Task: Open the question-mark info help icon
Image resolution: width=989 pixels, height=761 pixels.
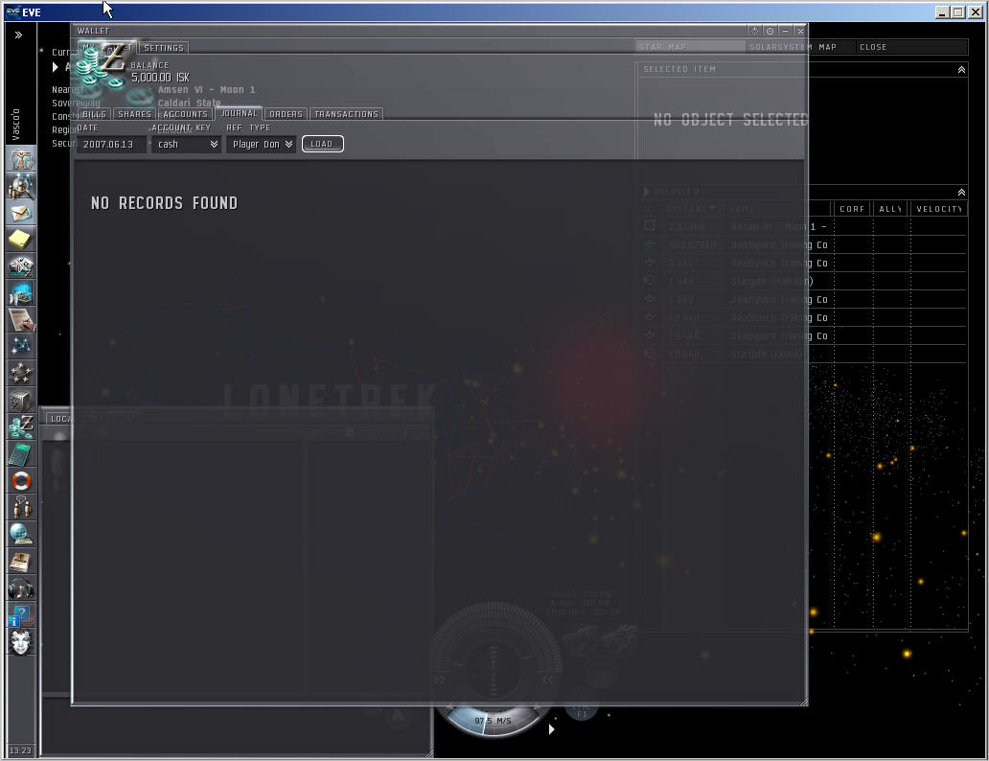Action: coord(21,615)
